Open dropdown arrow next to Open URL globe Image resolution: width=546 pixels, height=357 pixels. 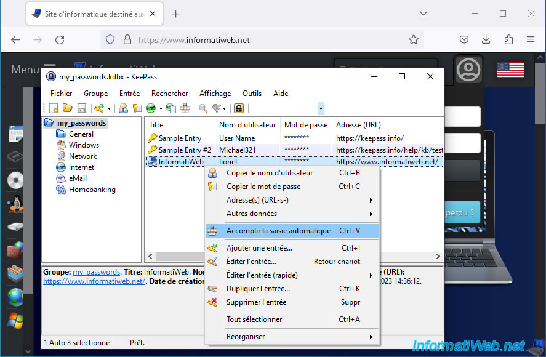pos(161,109)
